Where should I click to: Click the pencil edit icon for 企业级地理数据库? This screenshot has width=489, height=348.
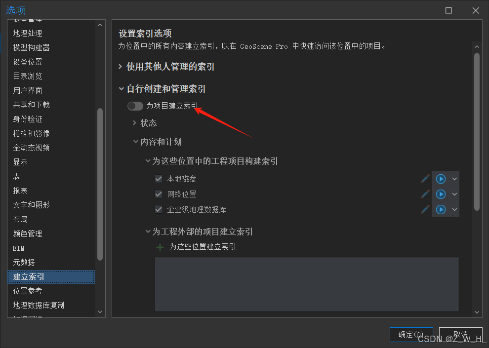click(425, 209)
